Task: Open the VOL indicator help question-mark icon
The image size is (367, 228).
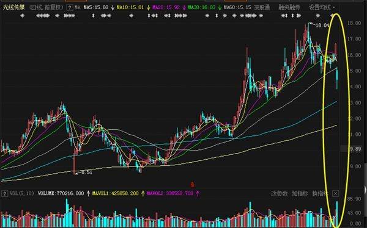Action: pos(4,193)
